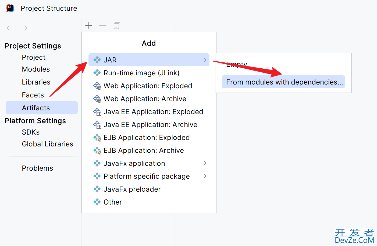Choose Other artifact type
This screenshot has width=377, height=246.
tap(149, 202)
